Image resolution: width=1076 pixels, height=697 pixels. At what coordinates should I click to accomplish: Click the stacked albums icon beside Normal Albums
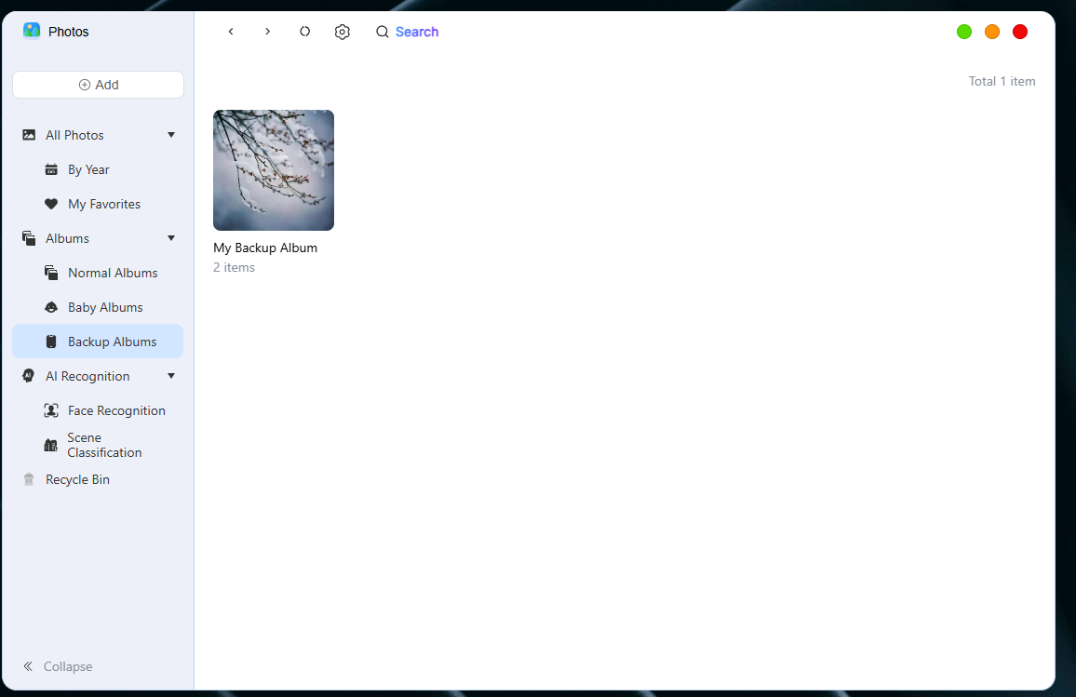[51, 273]
